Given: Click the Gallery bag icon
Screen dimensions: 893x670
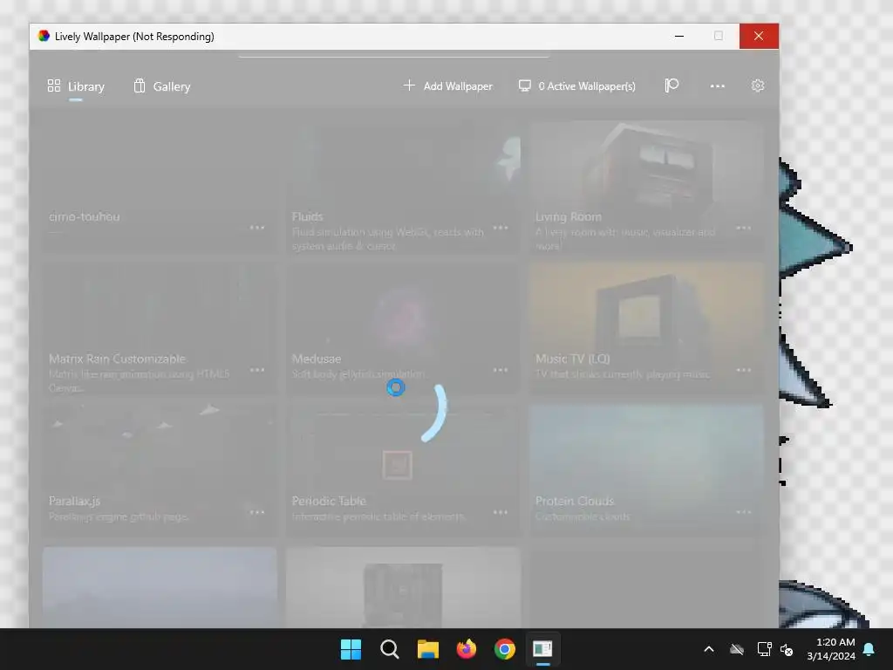Looking at the screenshot, I should pos(140,85).
